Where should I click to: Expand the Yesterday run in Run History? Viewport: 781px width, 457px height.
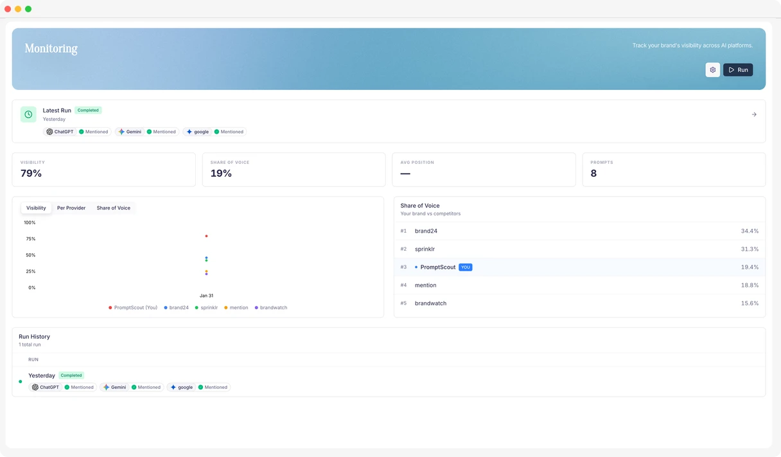(x=41, y=375)
